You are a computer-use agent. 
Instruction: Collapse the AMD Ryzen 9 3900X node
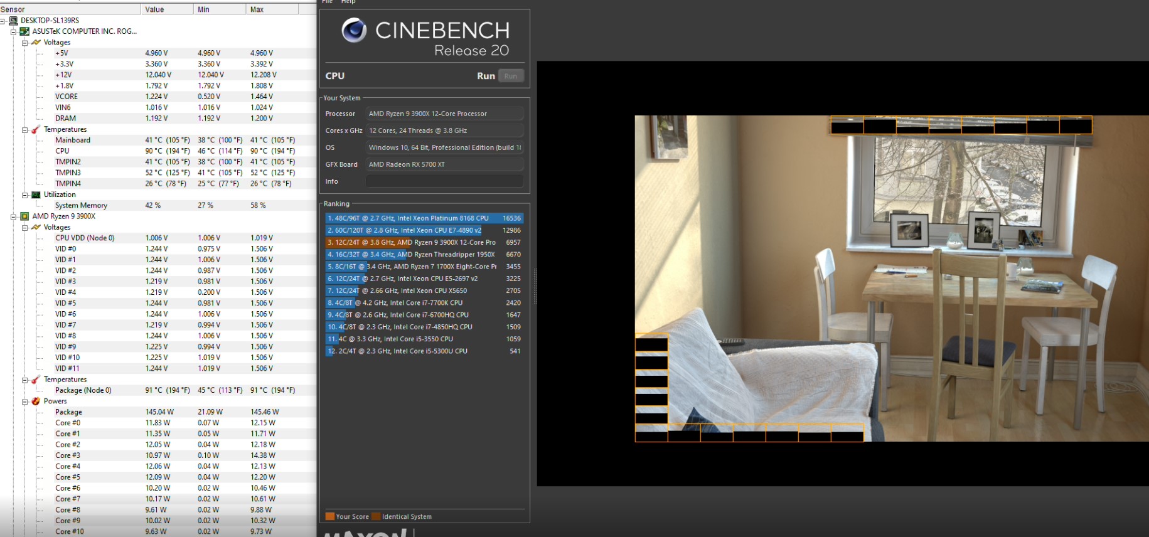[x=13, y=216]
